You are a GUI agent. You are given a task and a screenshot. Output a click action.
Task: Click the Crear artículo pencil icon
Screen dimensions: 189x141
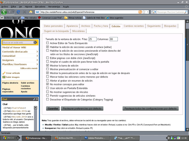(4, 73)
